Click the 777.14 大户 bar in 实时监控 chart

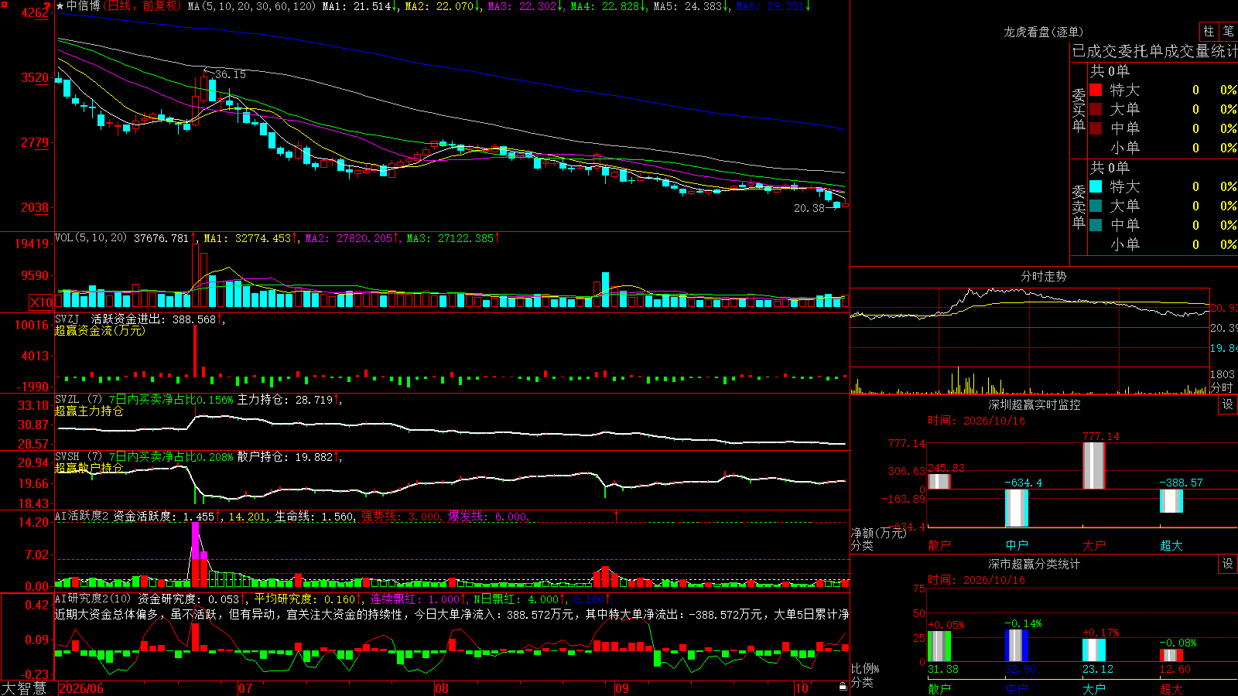click(x=1094, y=466)
